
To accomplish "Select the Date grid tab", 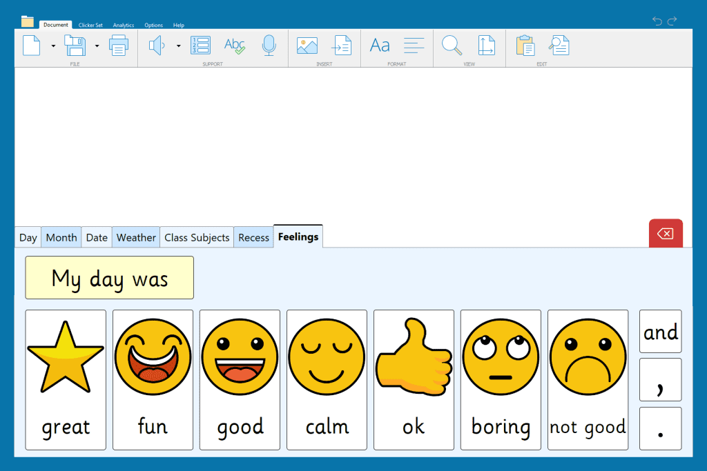I will point(97,237).
